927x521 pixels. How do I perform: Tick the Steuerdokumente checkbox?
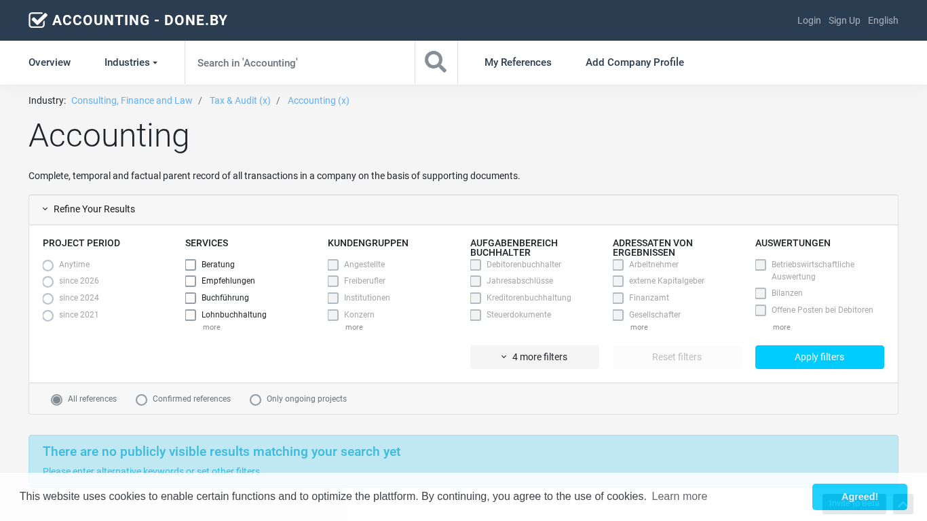click(476, 315)
